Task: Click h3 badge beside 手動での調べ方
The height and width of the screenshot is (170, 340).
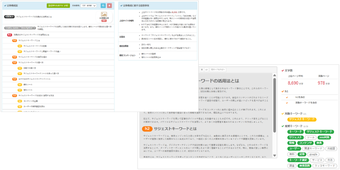Action: coord(20,68)
